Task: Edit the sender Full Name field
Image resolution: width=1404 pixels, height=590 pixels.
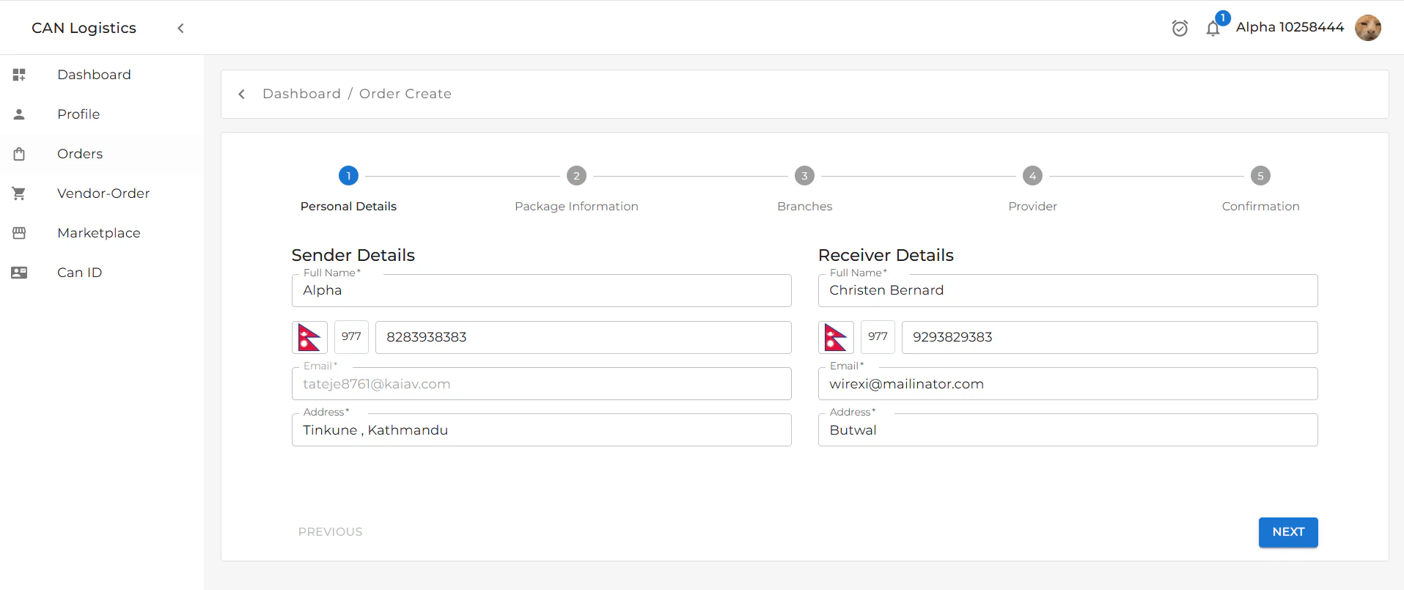Action: (541, 290)
